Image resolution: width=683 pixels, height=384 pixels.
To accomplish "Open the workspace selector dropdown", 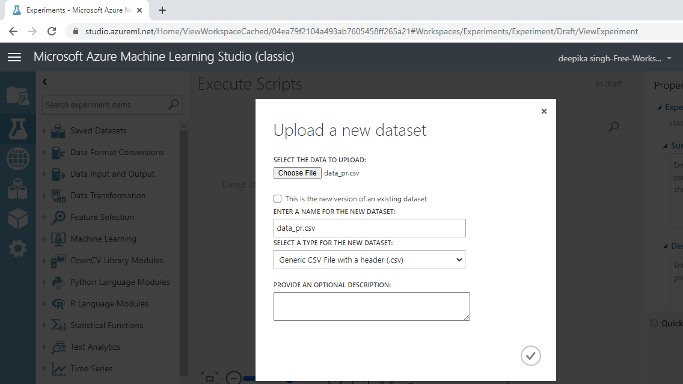I will [x=614, y=58].
